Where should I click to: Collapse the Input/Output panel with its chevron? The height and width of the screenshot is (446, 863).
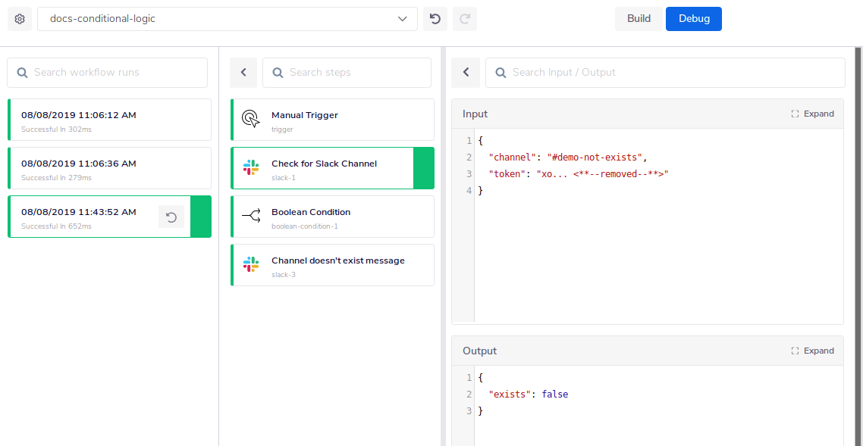[466, 72]
